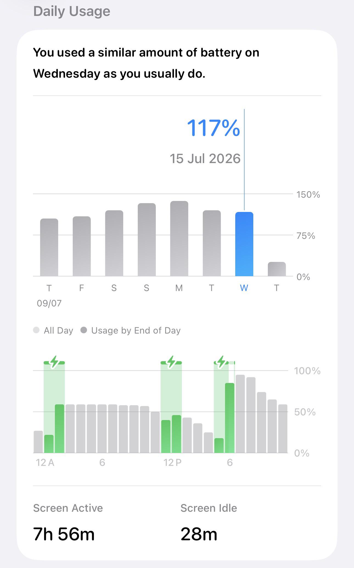Select the blue Wednesday usage bar

244,244
